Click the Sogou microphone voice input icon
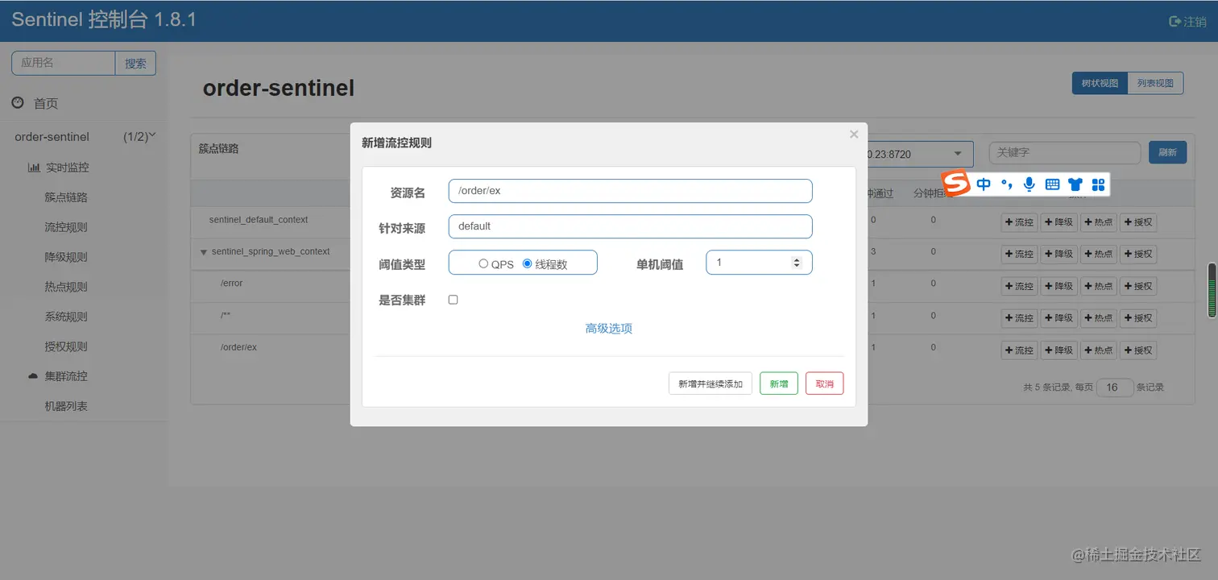The height and width of the screenshot is (580, 1218). (1029, 184)
